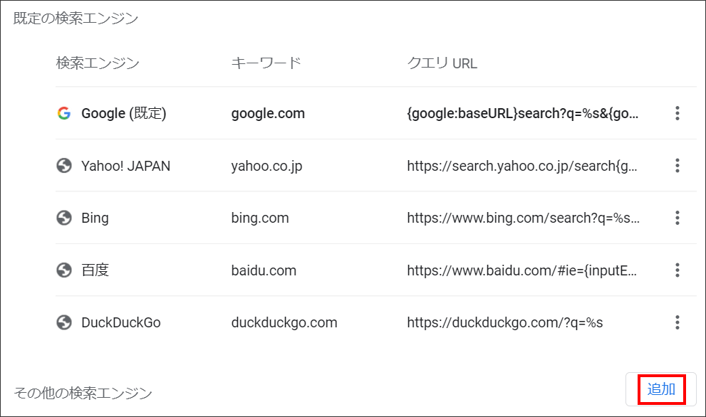Select the Google (既定) engine name
Image resolution: width=706 pixels, height=417 pixels.
tap(124, 113)
